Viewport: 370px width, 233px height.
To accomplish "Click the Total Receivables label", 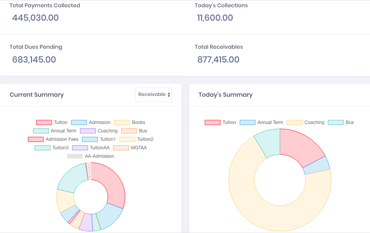I will click(219, 47).
